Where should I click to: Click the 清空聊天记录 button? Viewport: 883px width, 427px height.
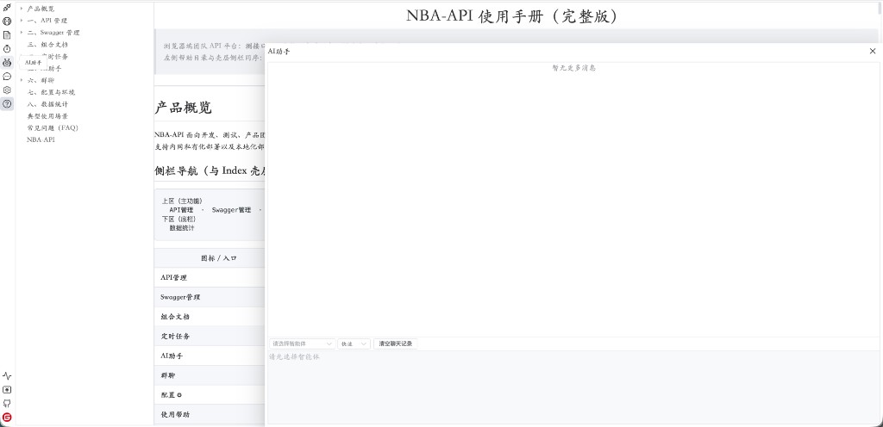pyautogui.click(x=395, y=343)
